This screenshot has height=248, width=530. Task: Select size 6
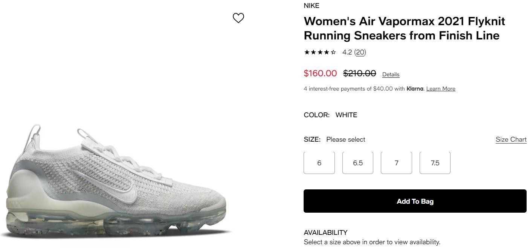click(x=319, y=163)
